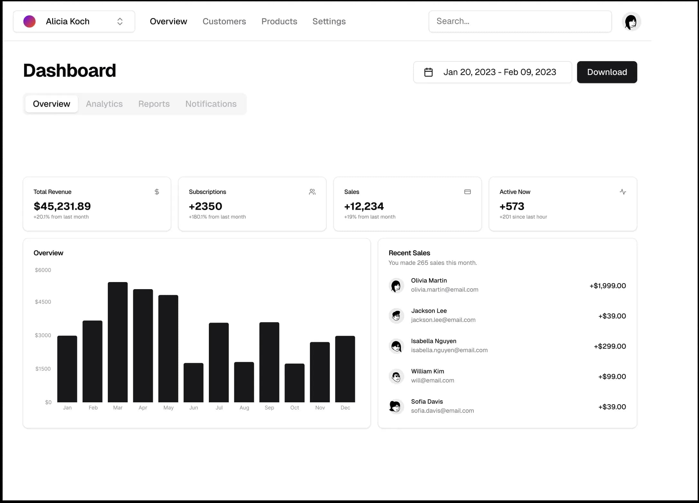This screenshot has height=503, width=699.
Task: Focus the Search... input field
Action: [x=520, y=21]
